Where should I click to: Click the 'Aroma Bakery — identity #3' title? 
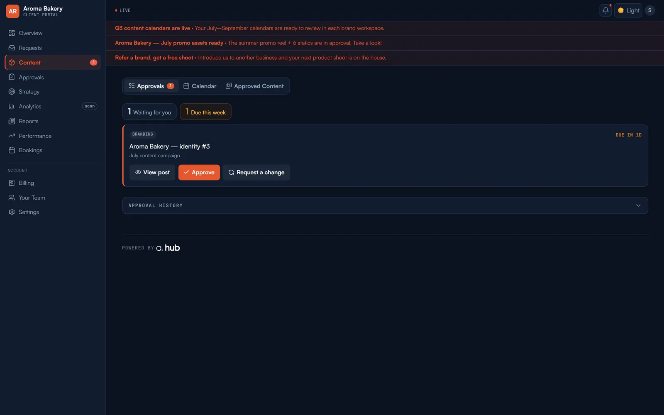click(169, 146)
